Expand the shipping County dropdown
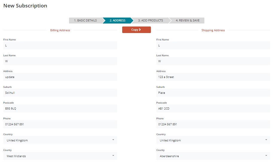Viewport: 274px width, 164px height. tap(213, 156)
